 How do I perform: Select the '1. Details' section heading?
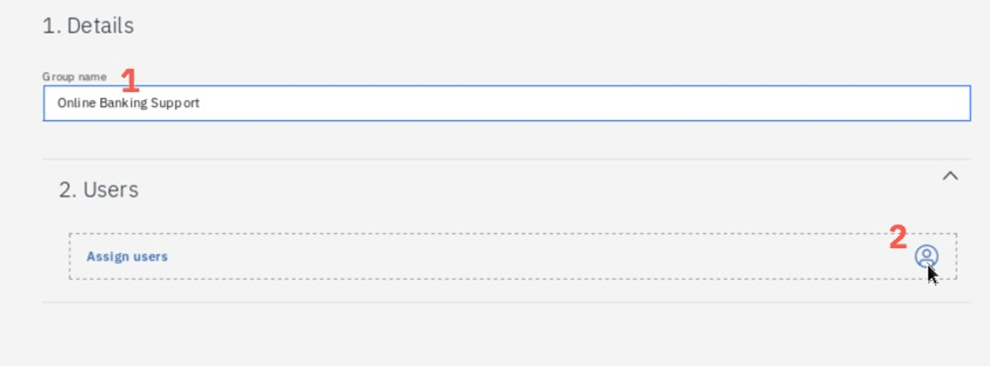coord(87,26)
